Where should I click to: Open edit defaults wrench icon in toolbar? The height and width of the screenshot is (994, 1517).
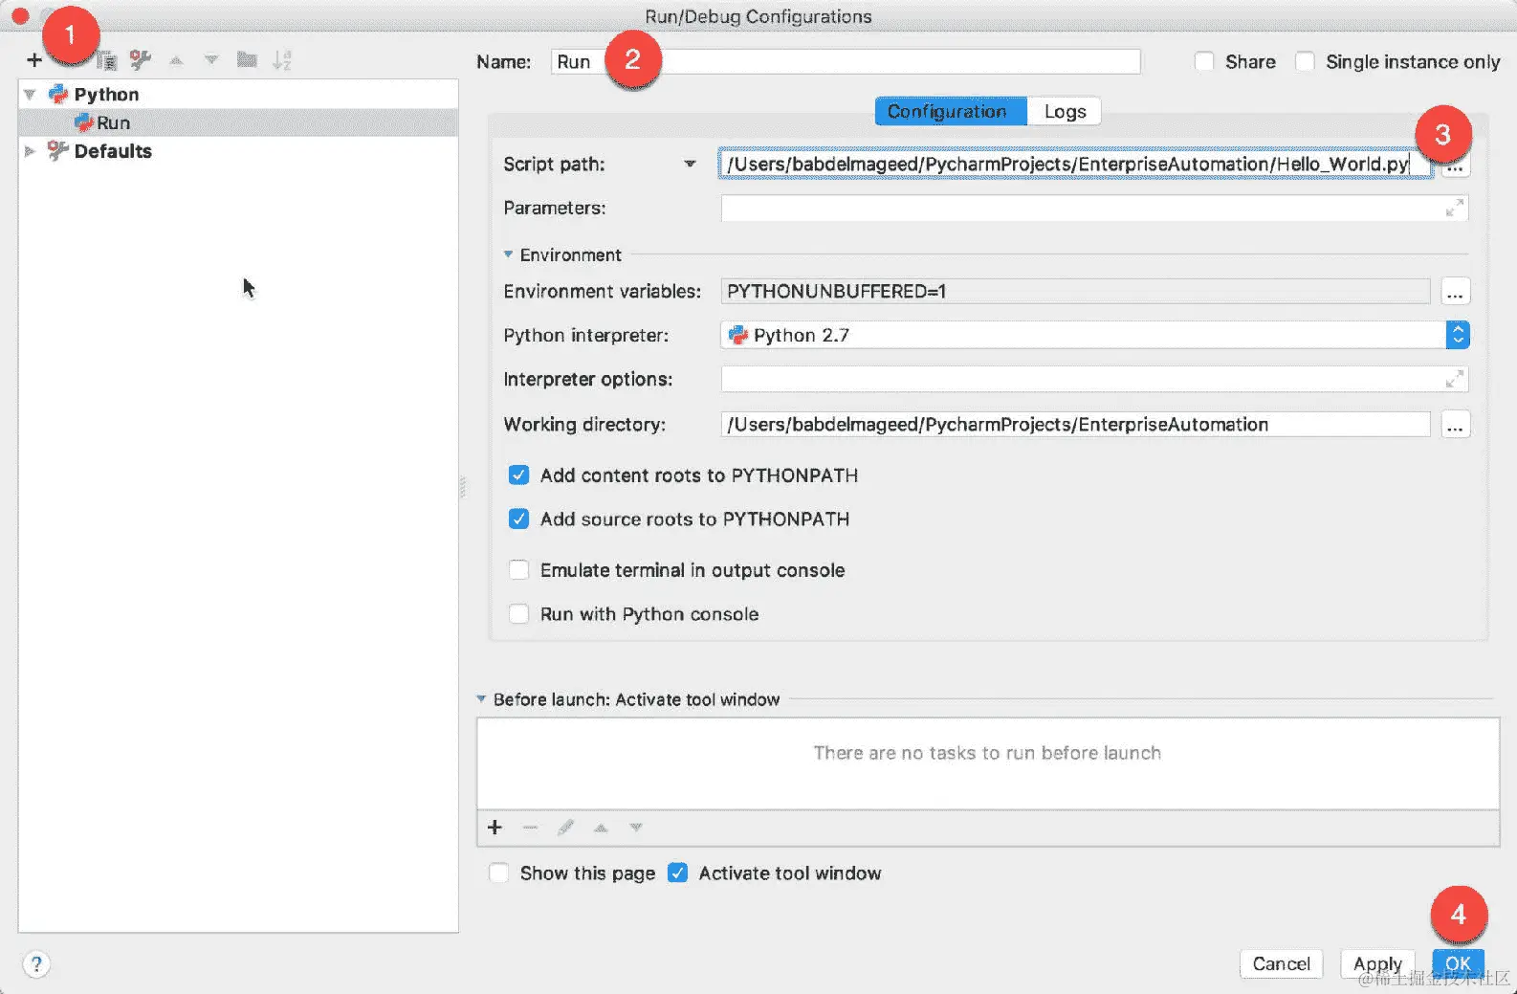point(141,60)
